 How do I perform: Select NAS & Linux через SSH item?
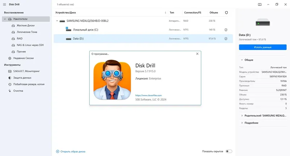30,45
